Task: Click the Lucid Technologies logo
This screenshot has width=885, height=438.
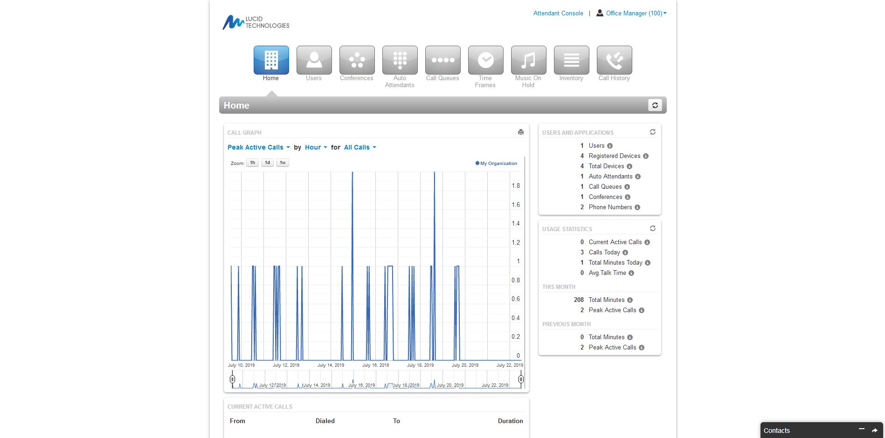Action: [256, 22]
